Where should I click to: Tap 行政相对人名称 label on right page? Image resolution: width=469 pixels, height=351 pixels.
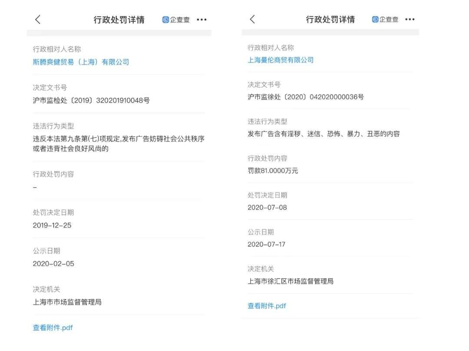coord(271,48)
